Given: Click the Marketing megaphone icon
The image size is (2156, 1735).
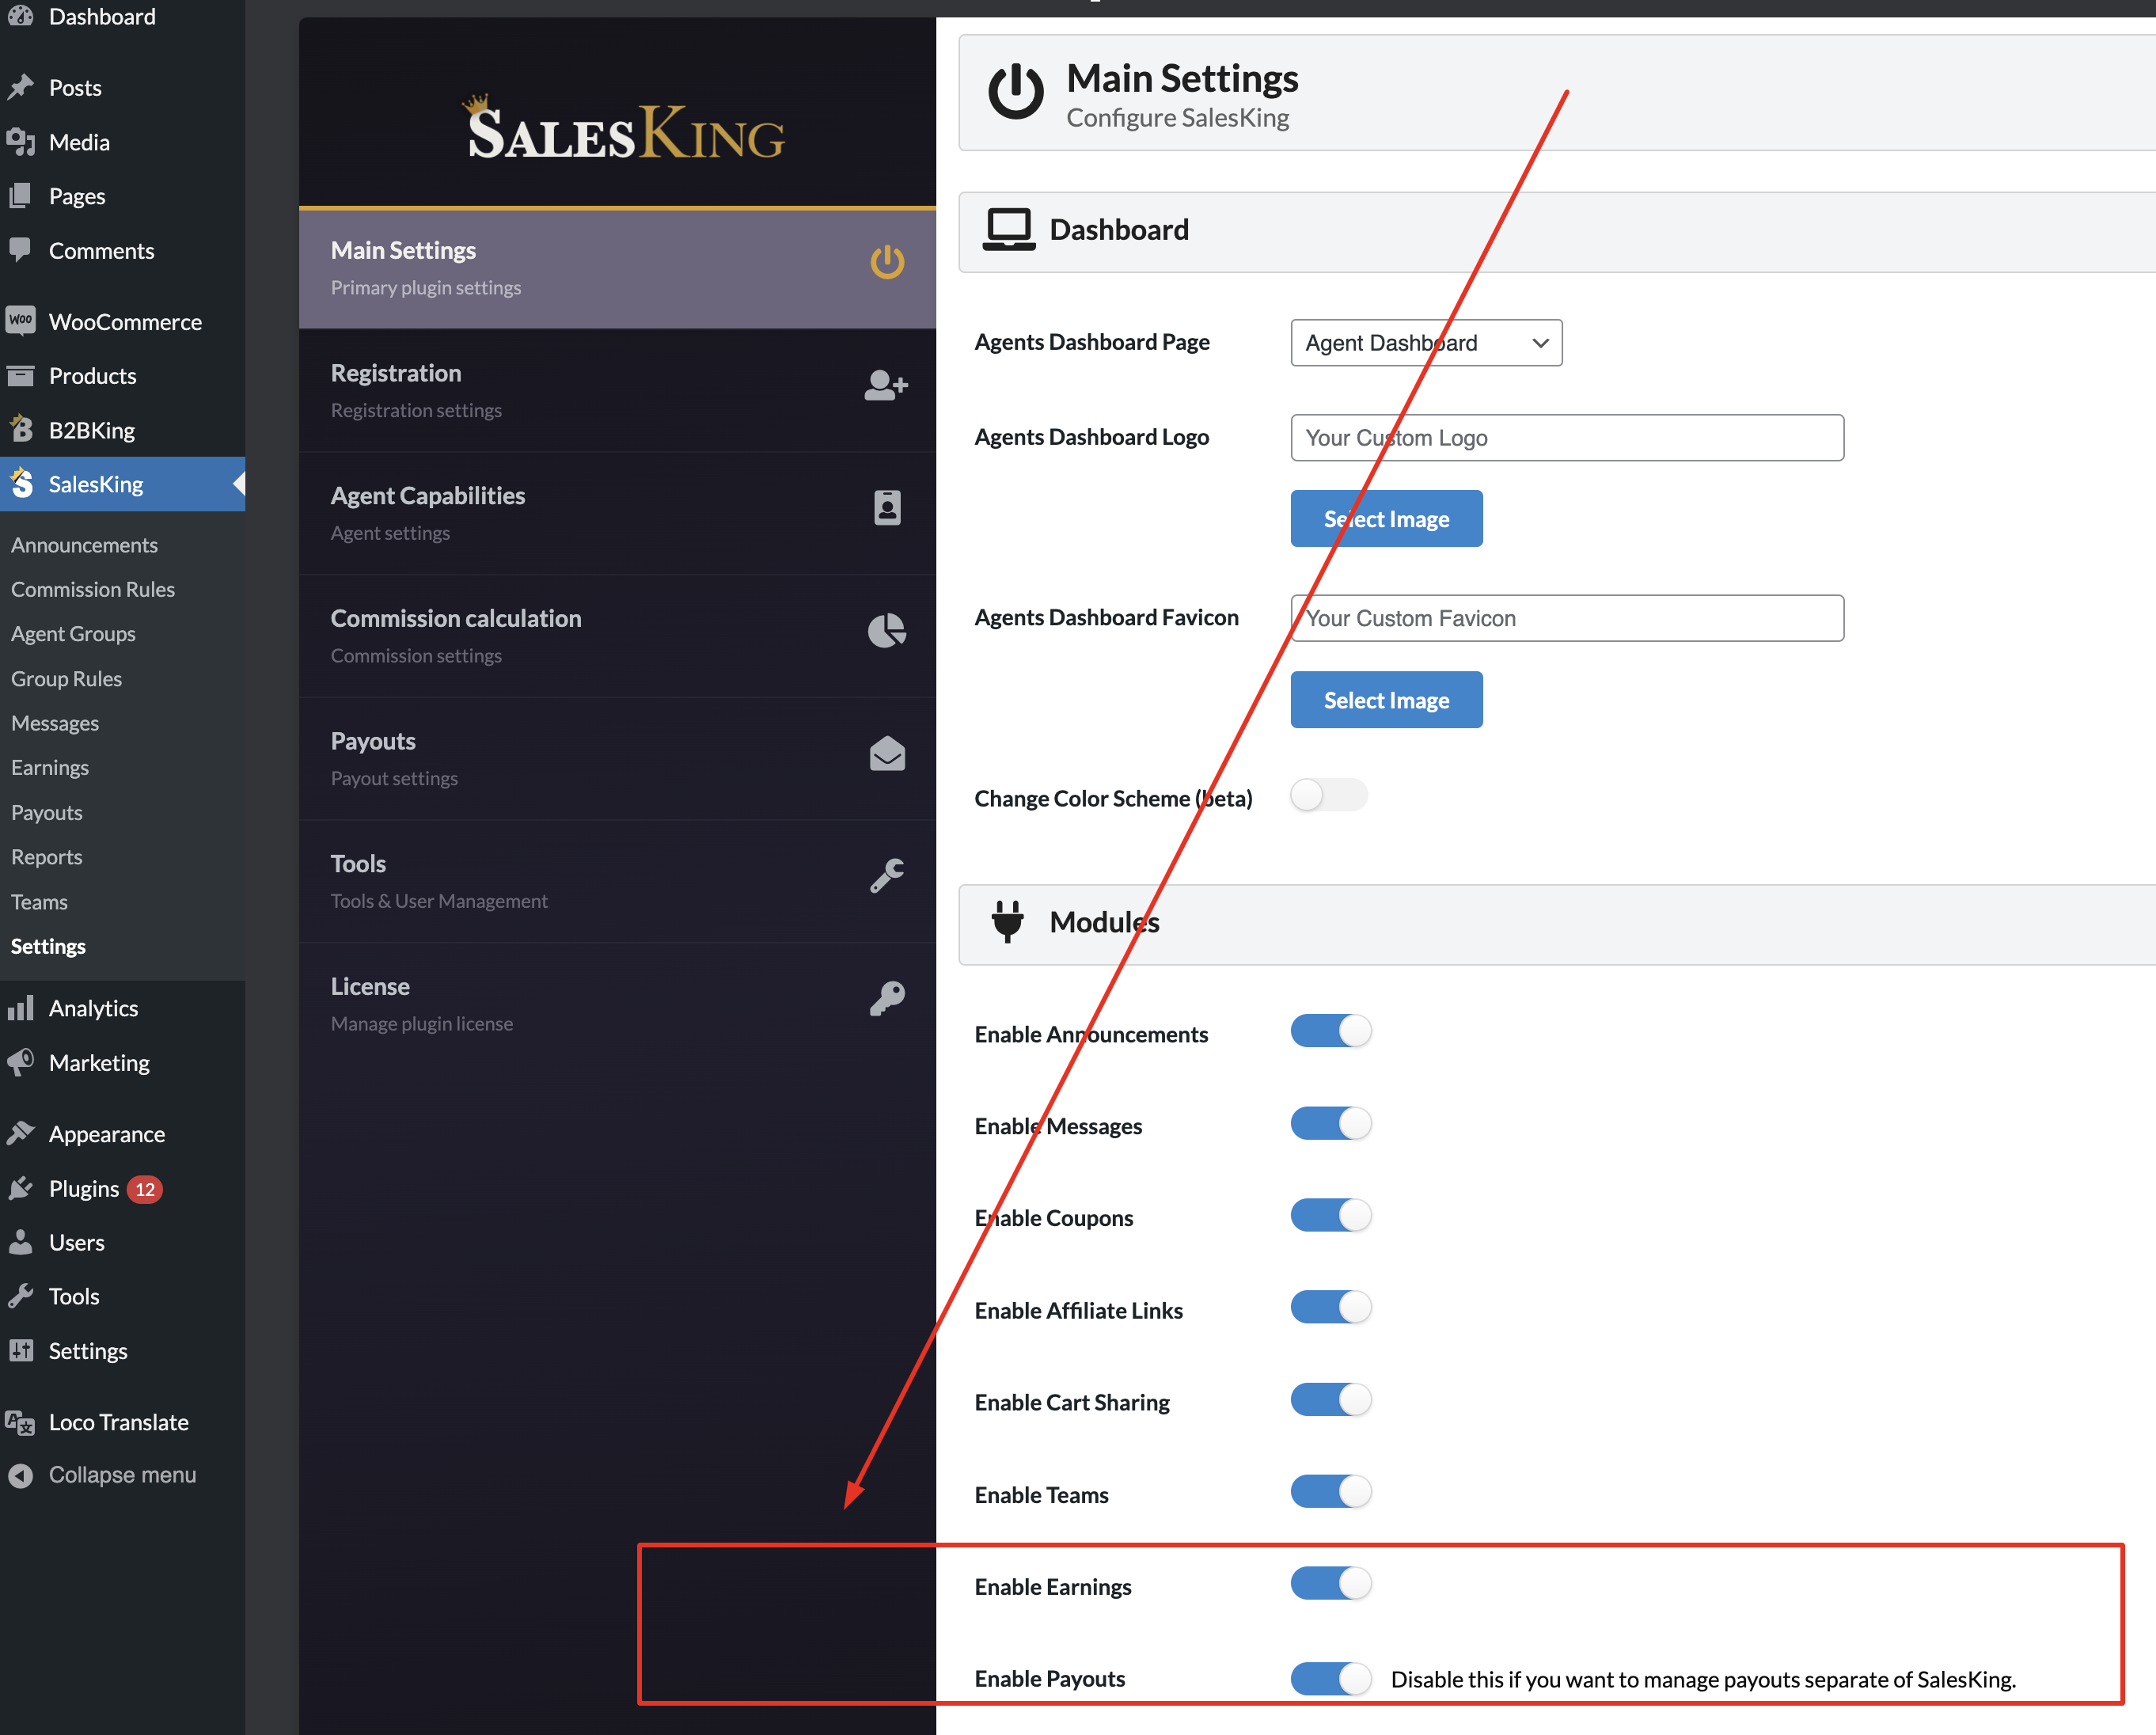Looking at the screenshot, I should point(21,1062).
